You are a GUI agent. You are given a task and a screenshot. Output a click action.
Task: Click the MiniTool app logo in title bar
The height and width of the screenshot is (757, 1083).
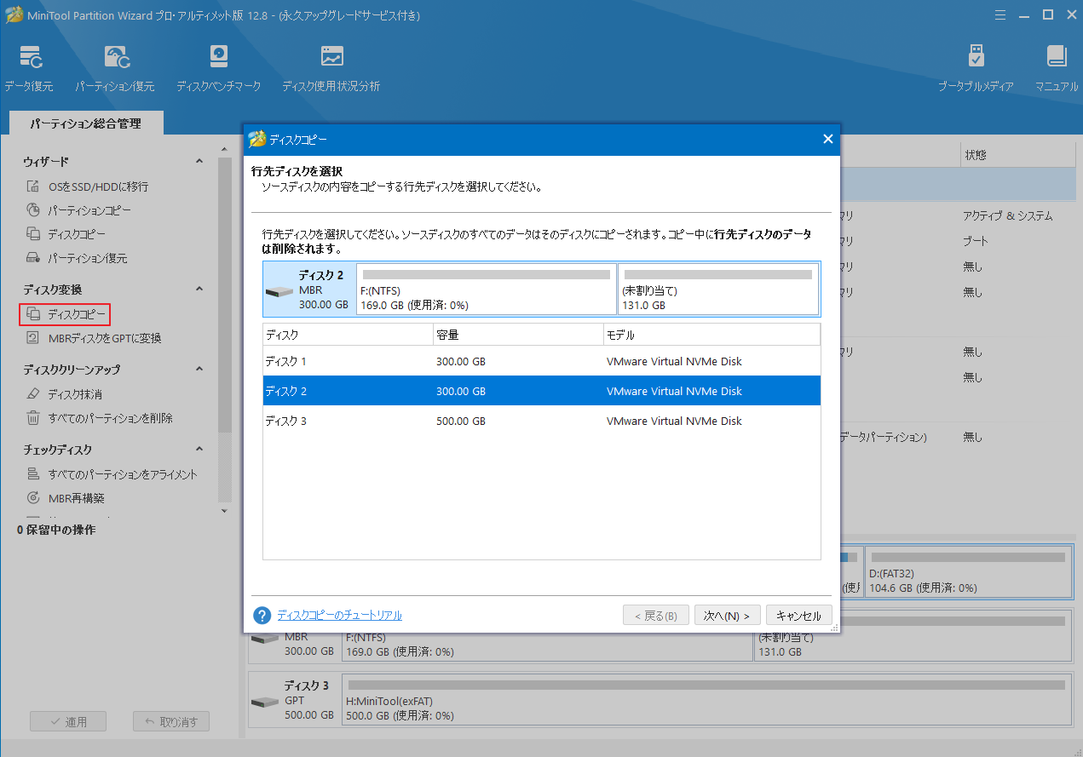tap(14, 14)
